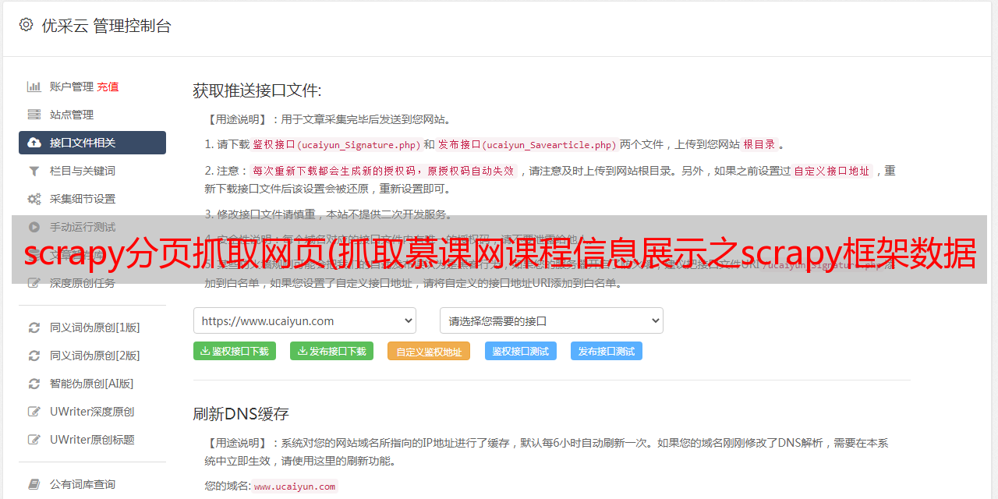998x499 pixels.
Task: Open 智能伪原创[AI版] menu item
Action: 92,384
